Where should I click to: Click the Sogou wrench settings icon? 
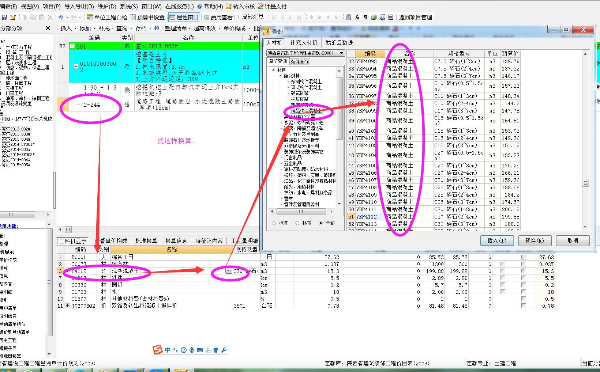224,350
